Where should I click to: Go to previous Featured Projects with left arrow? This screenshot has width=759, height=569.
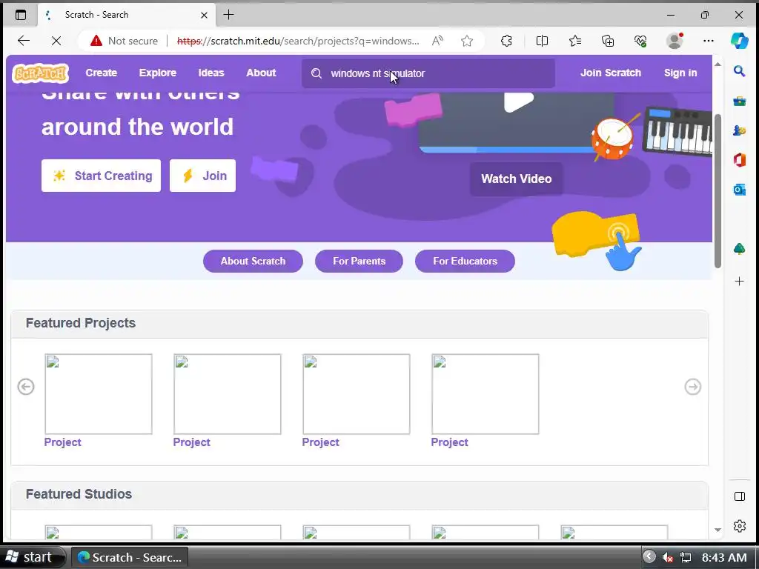pos(26,387)
